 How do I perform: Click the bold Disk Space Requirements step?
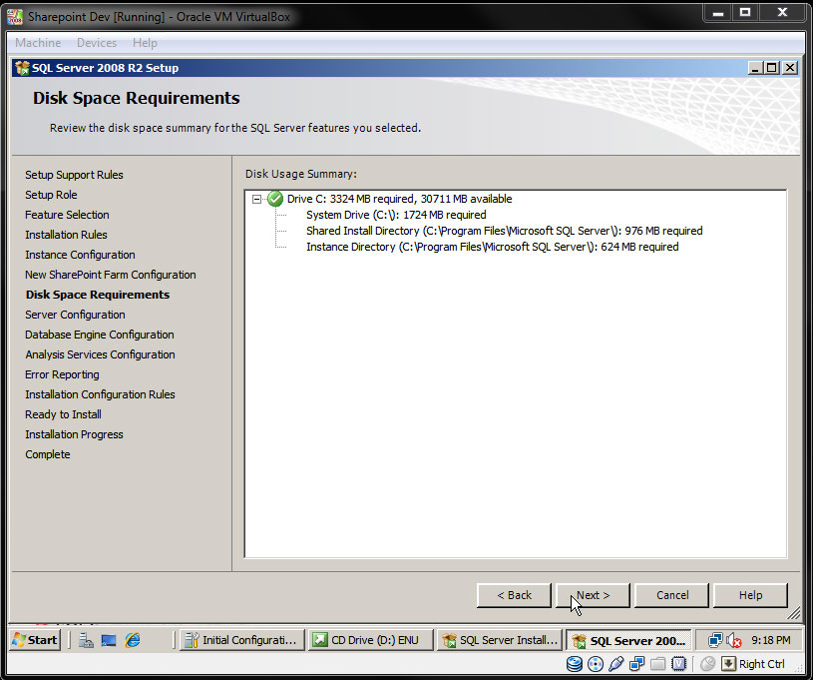[x=98, y=295]
